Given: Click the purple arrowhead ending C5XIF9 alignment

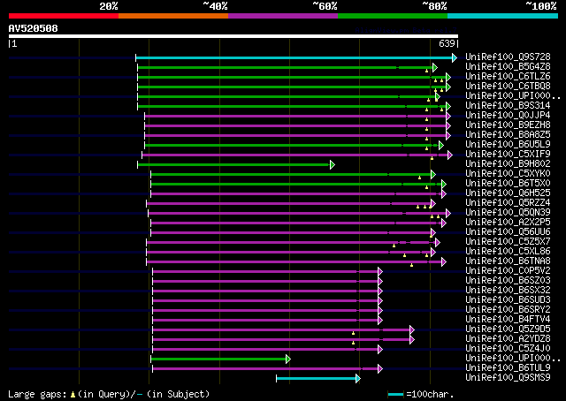Looking at the screenshot, I should click(x=450, y=155).
